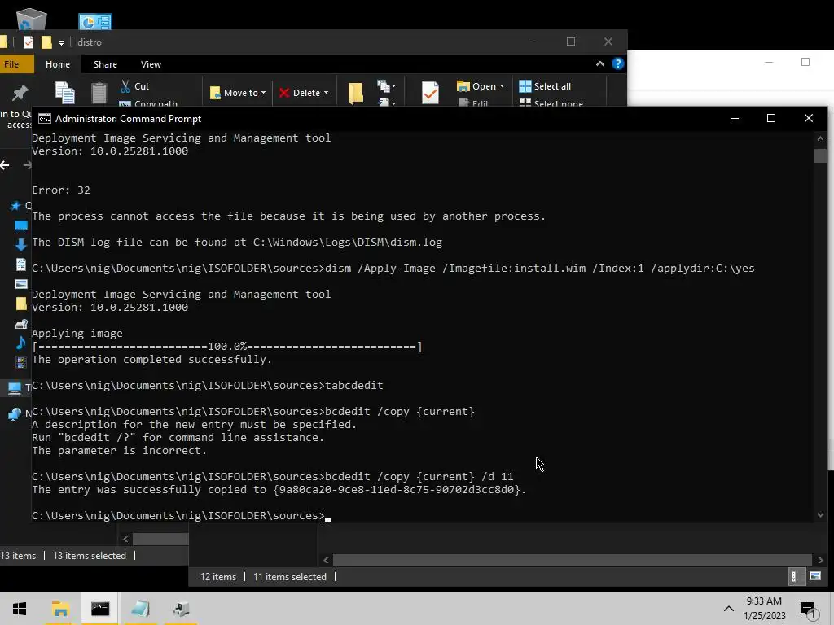Image resolution: width=834 pixels, height=625 pixels.
Task: Select the Downloads arrow icon in navigation pane
Action: tap(20, 244)
